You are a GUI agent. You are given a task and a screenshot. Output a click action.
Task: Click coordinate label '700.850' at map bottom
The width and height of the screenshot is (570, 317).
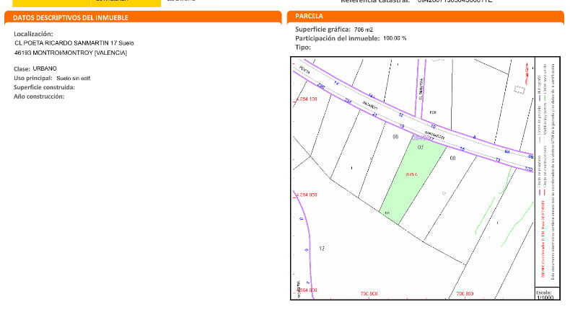pos(465,294)
